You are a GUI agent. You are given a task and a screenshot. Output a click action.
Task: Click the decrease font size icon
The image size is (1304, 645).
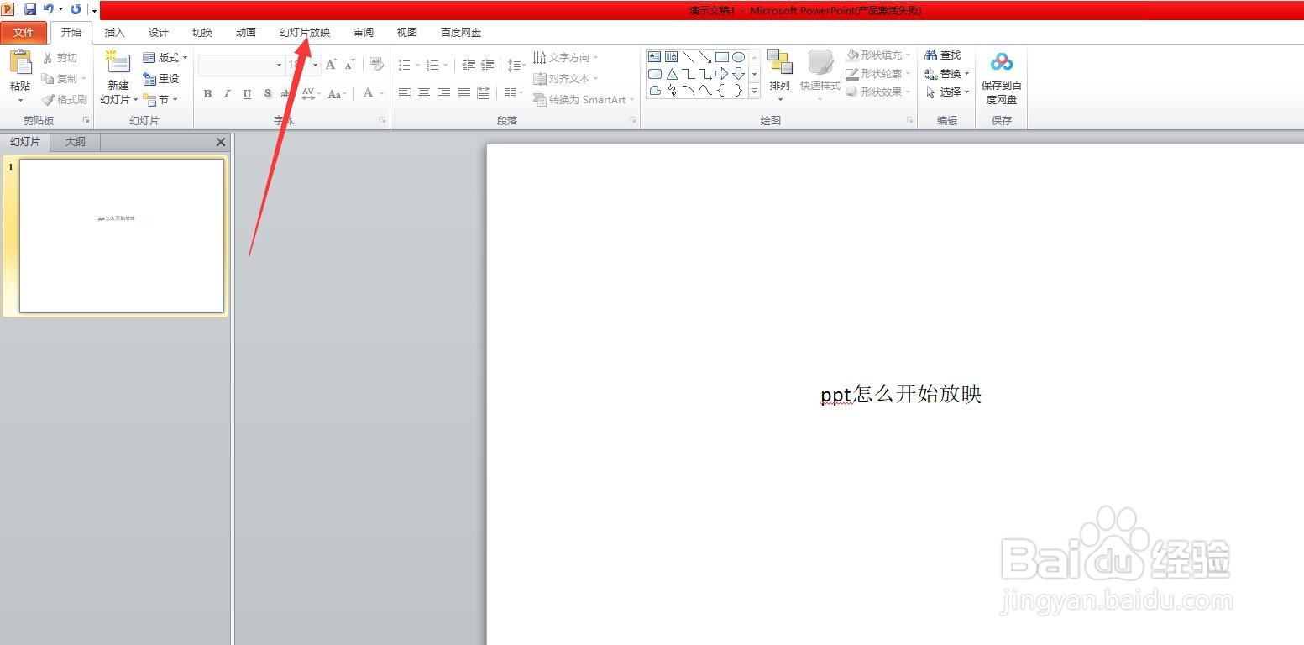[350, 65]
